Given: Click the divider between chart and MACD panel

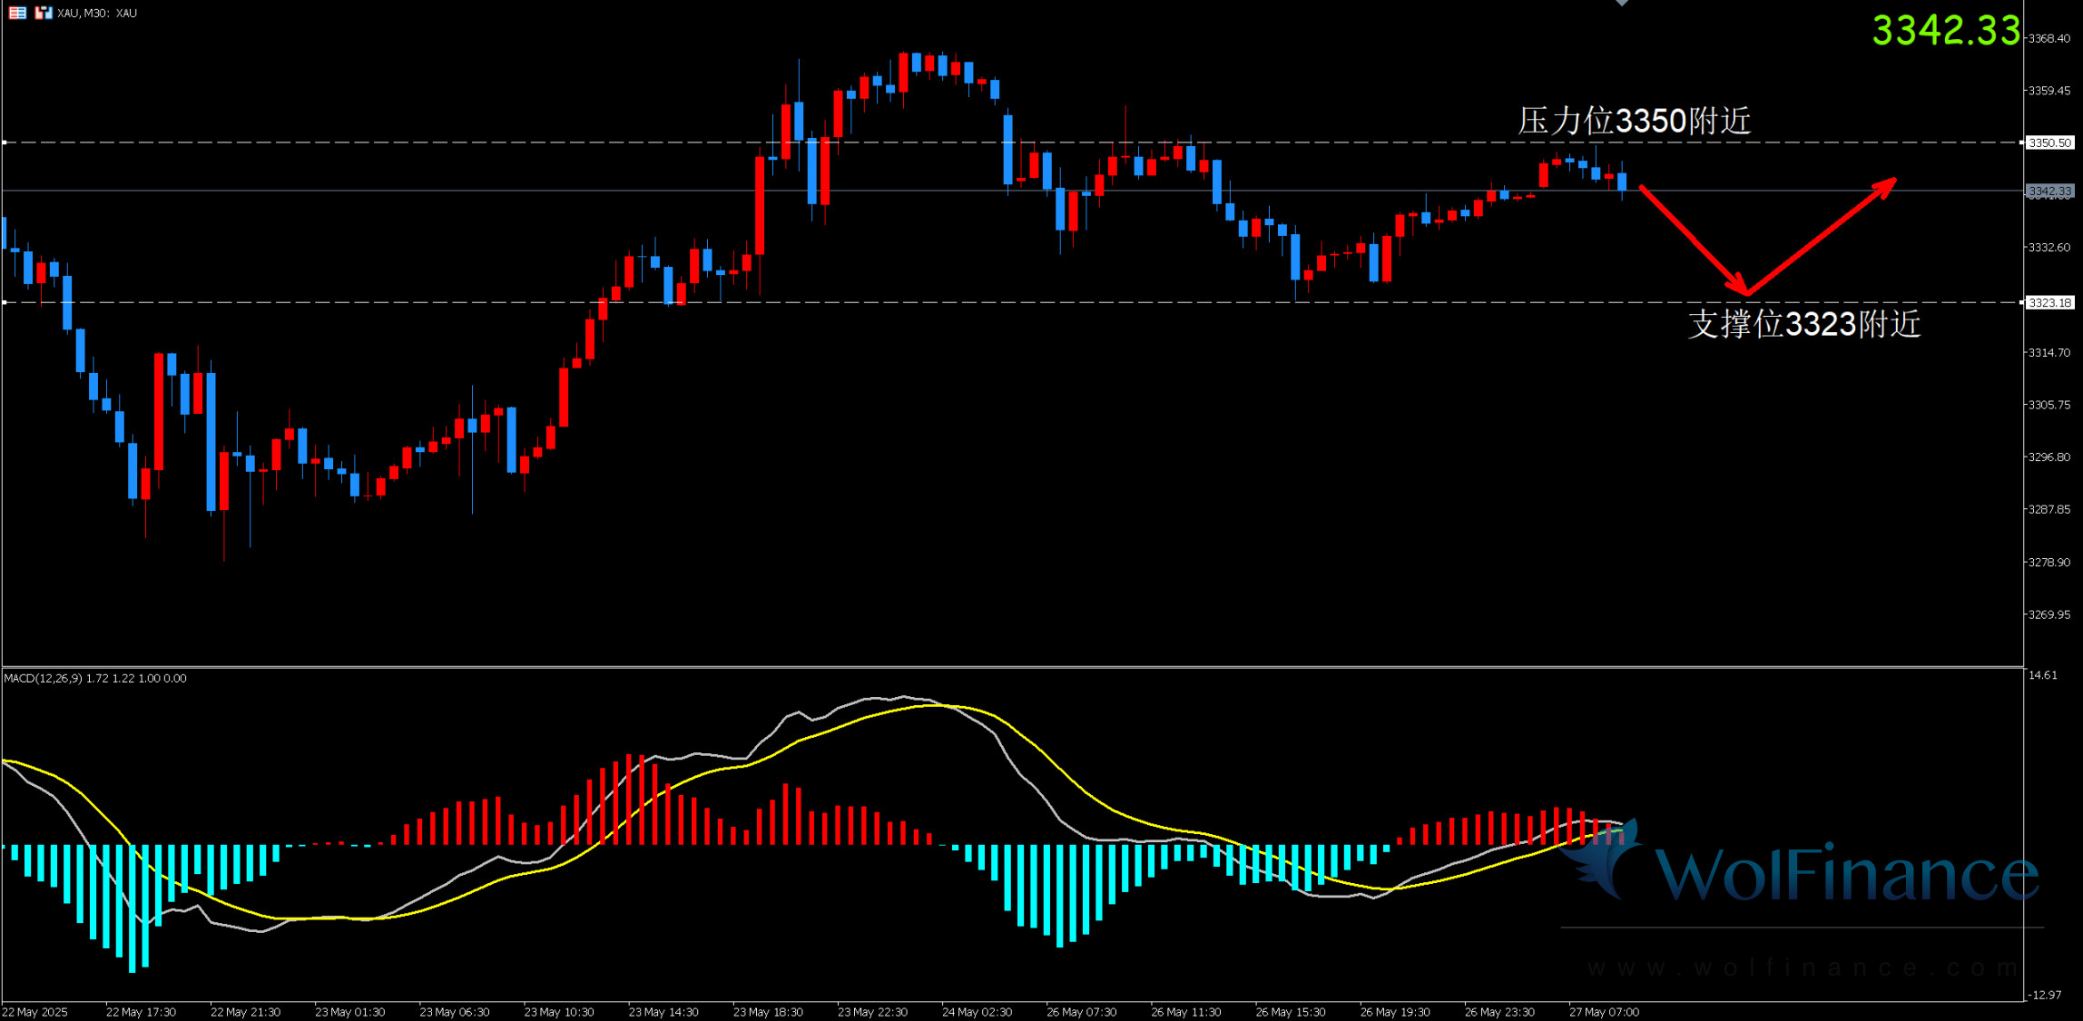Looking at the screenshot, I should (998, 667).
